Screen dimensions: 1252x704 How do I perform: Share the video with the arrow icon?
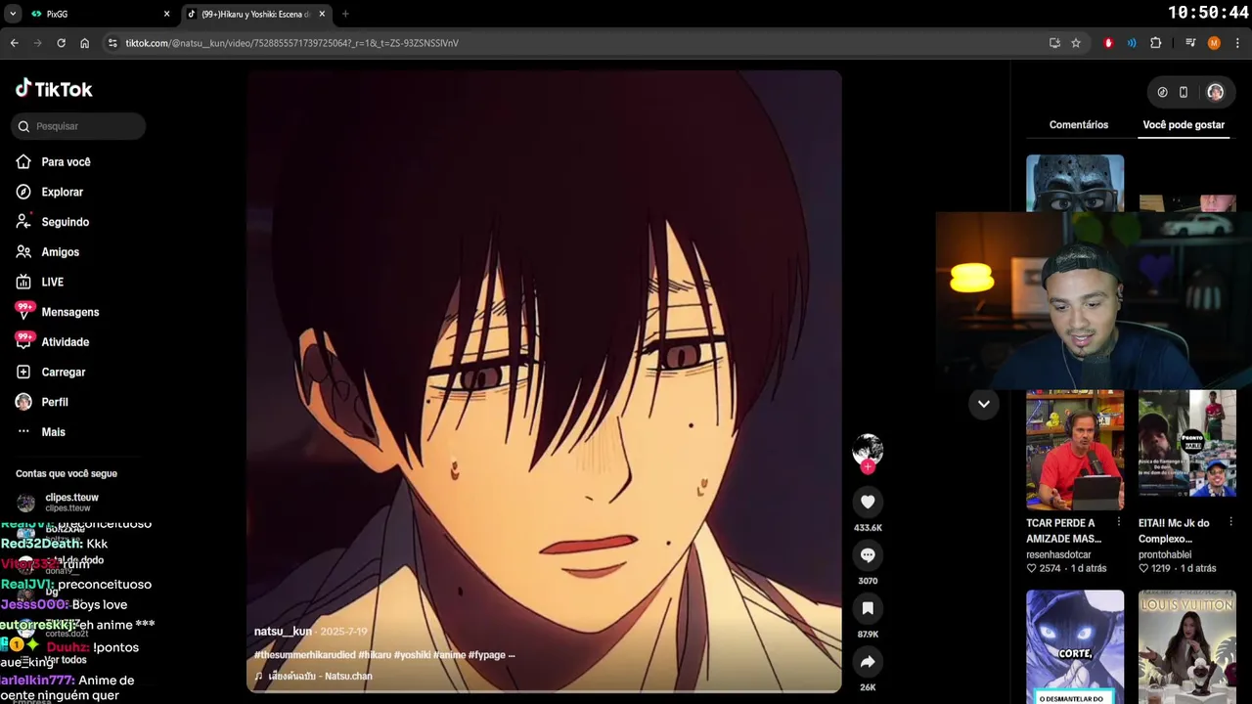click(x=868, y=662)
